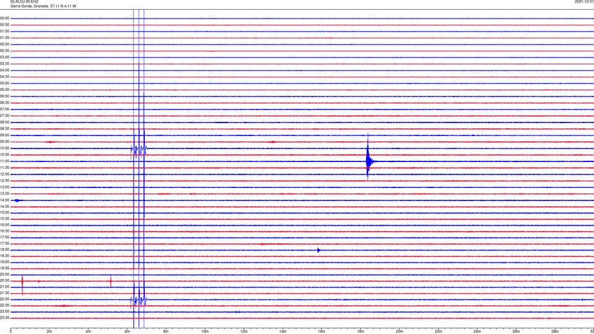Select the 17:30 time label
594x334 pixels.
[4, 244]
